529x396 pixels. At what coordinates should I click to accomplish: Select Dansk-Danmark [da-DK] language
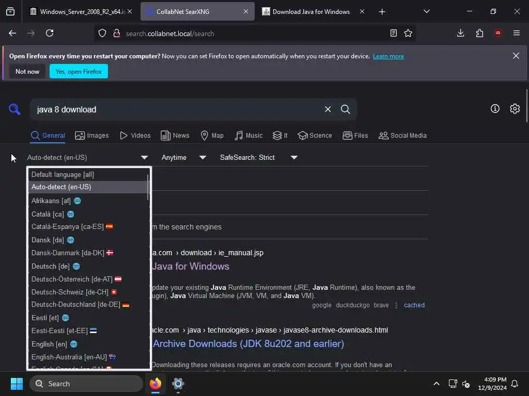[x=88, y=253]
